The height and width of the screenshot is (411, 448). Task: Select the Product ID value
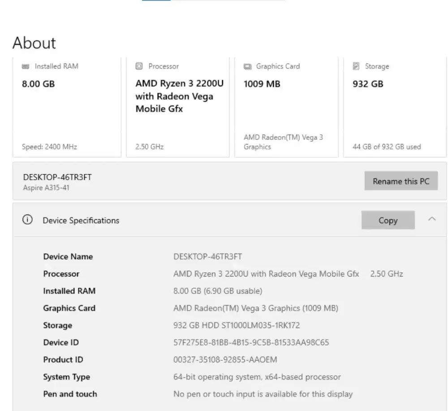coord(225,359)
